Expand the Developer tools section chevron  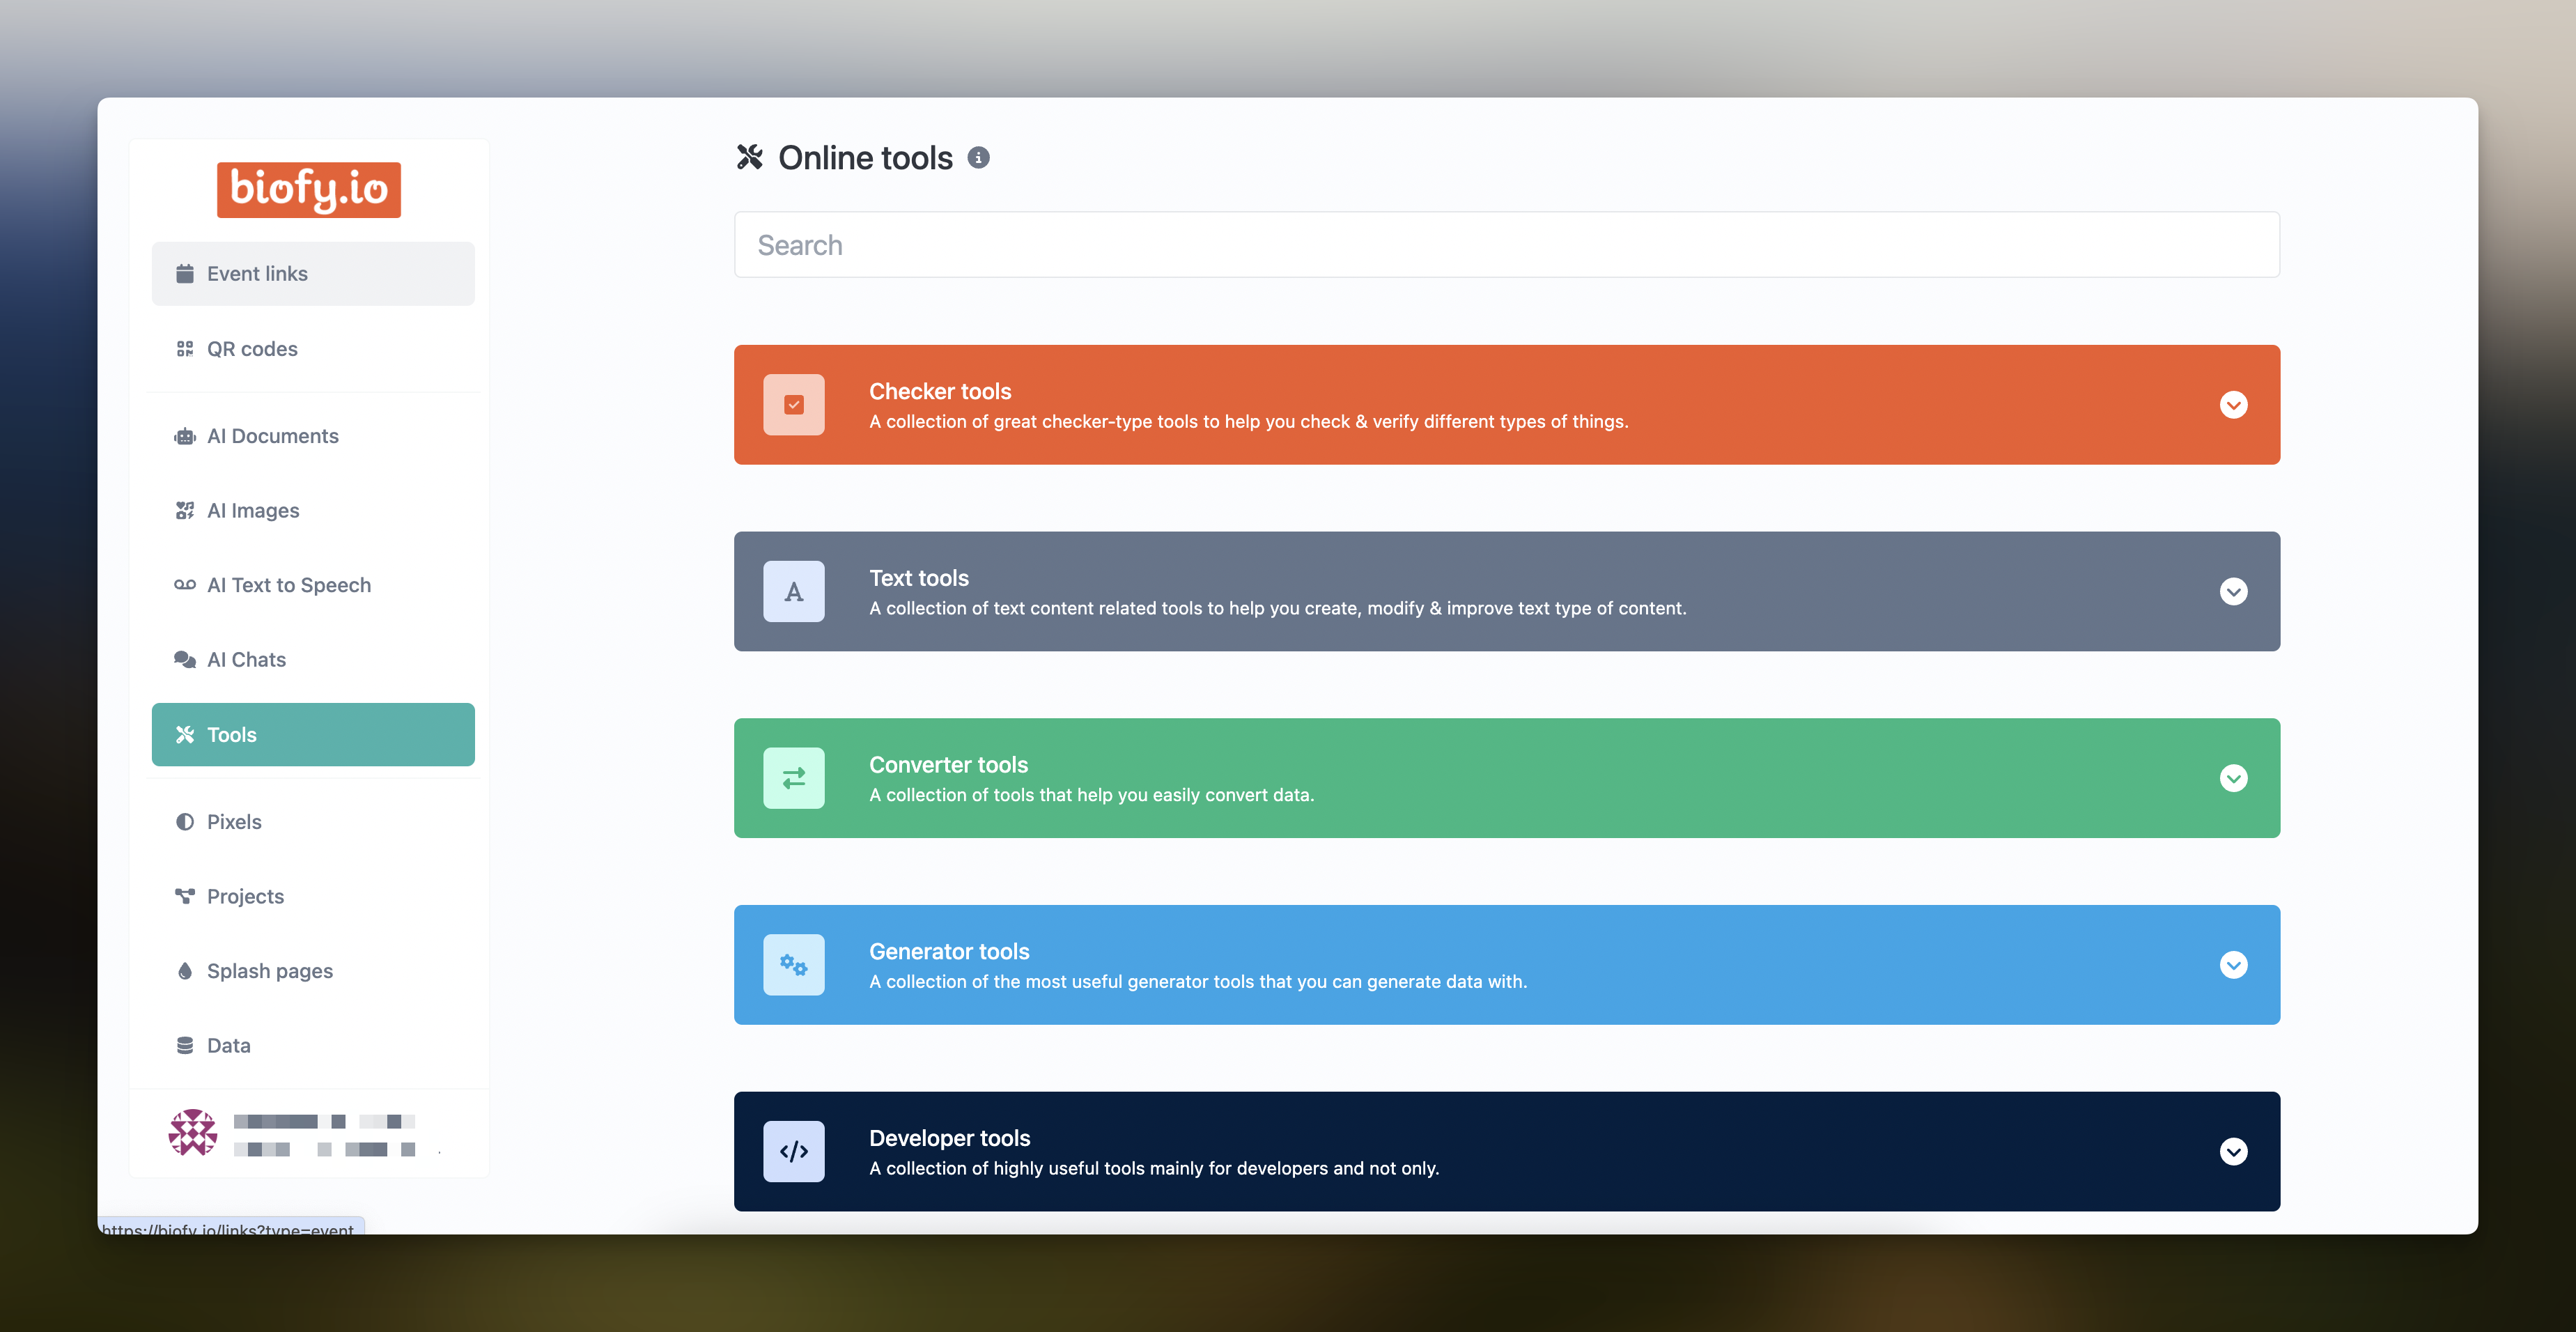point(2233,1151)
